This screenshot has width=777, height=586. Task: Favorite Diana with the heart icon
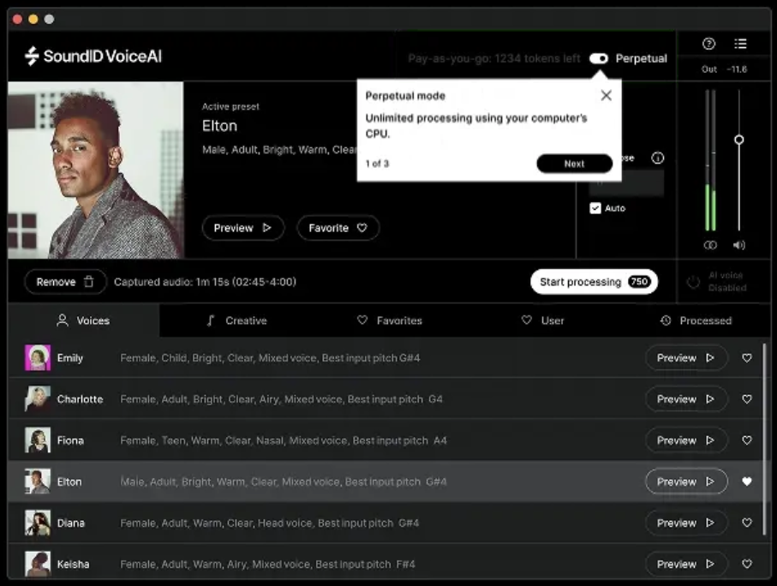(747, 523)
